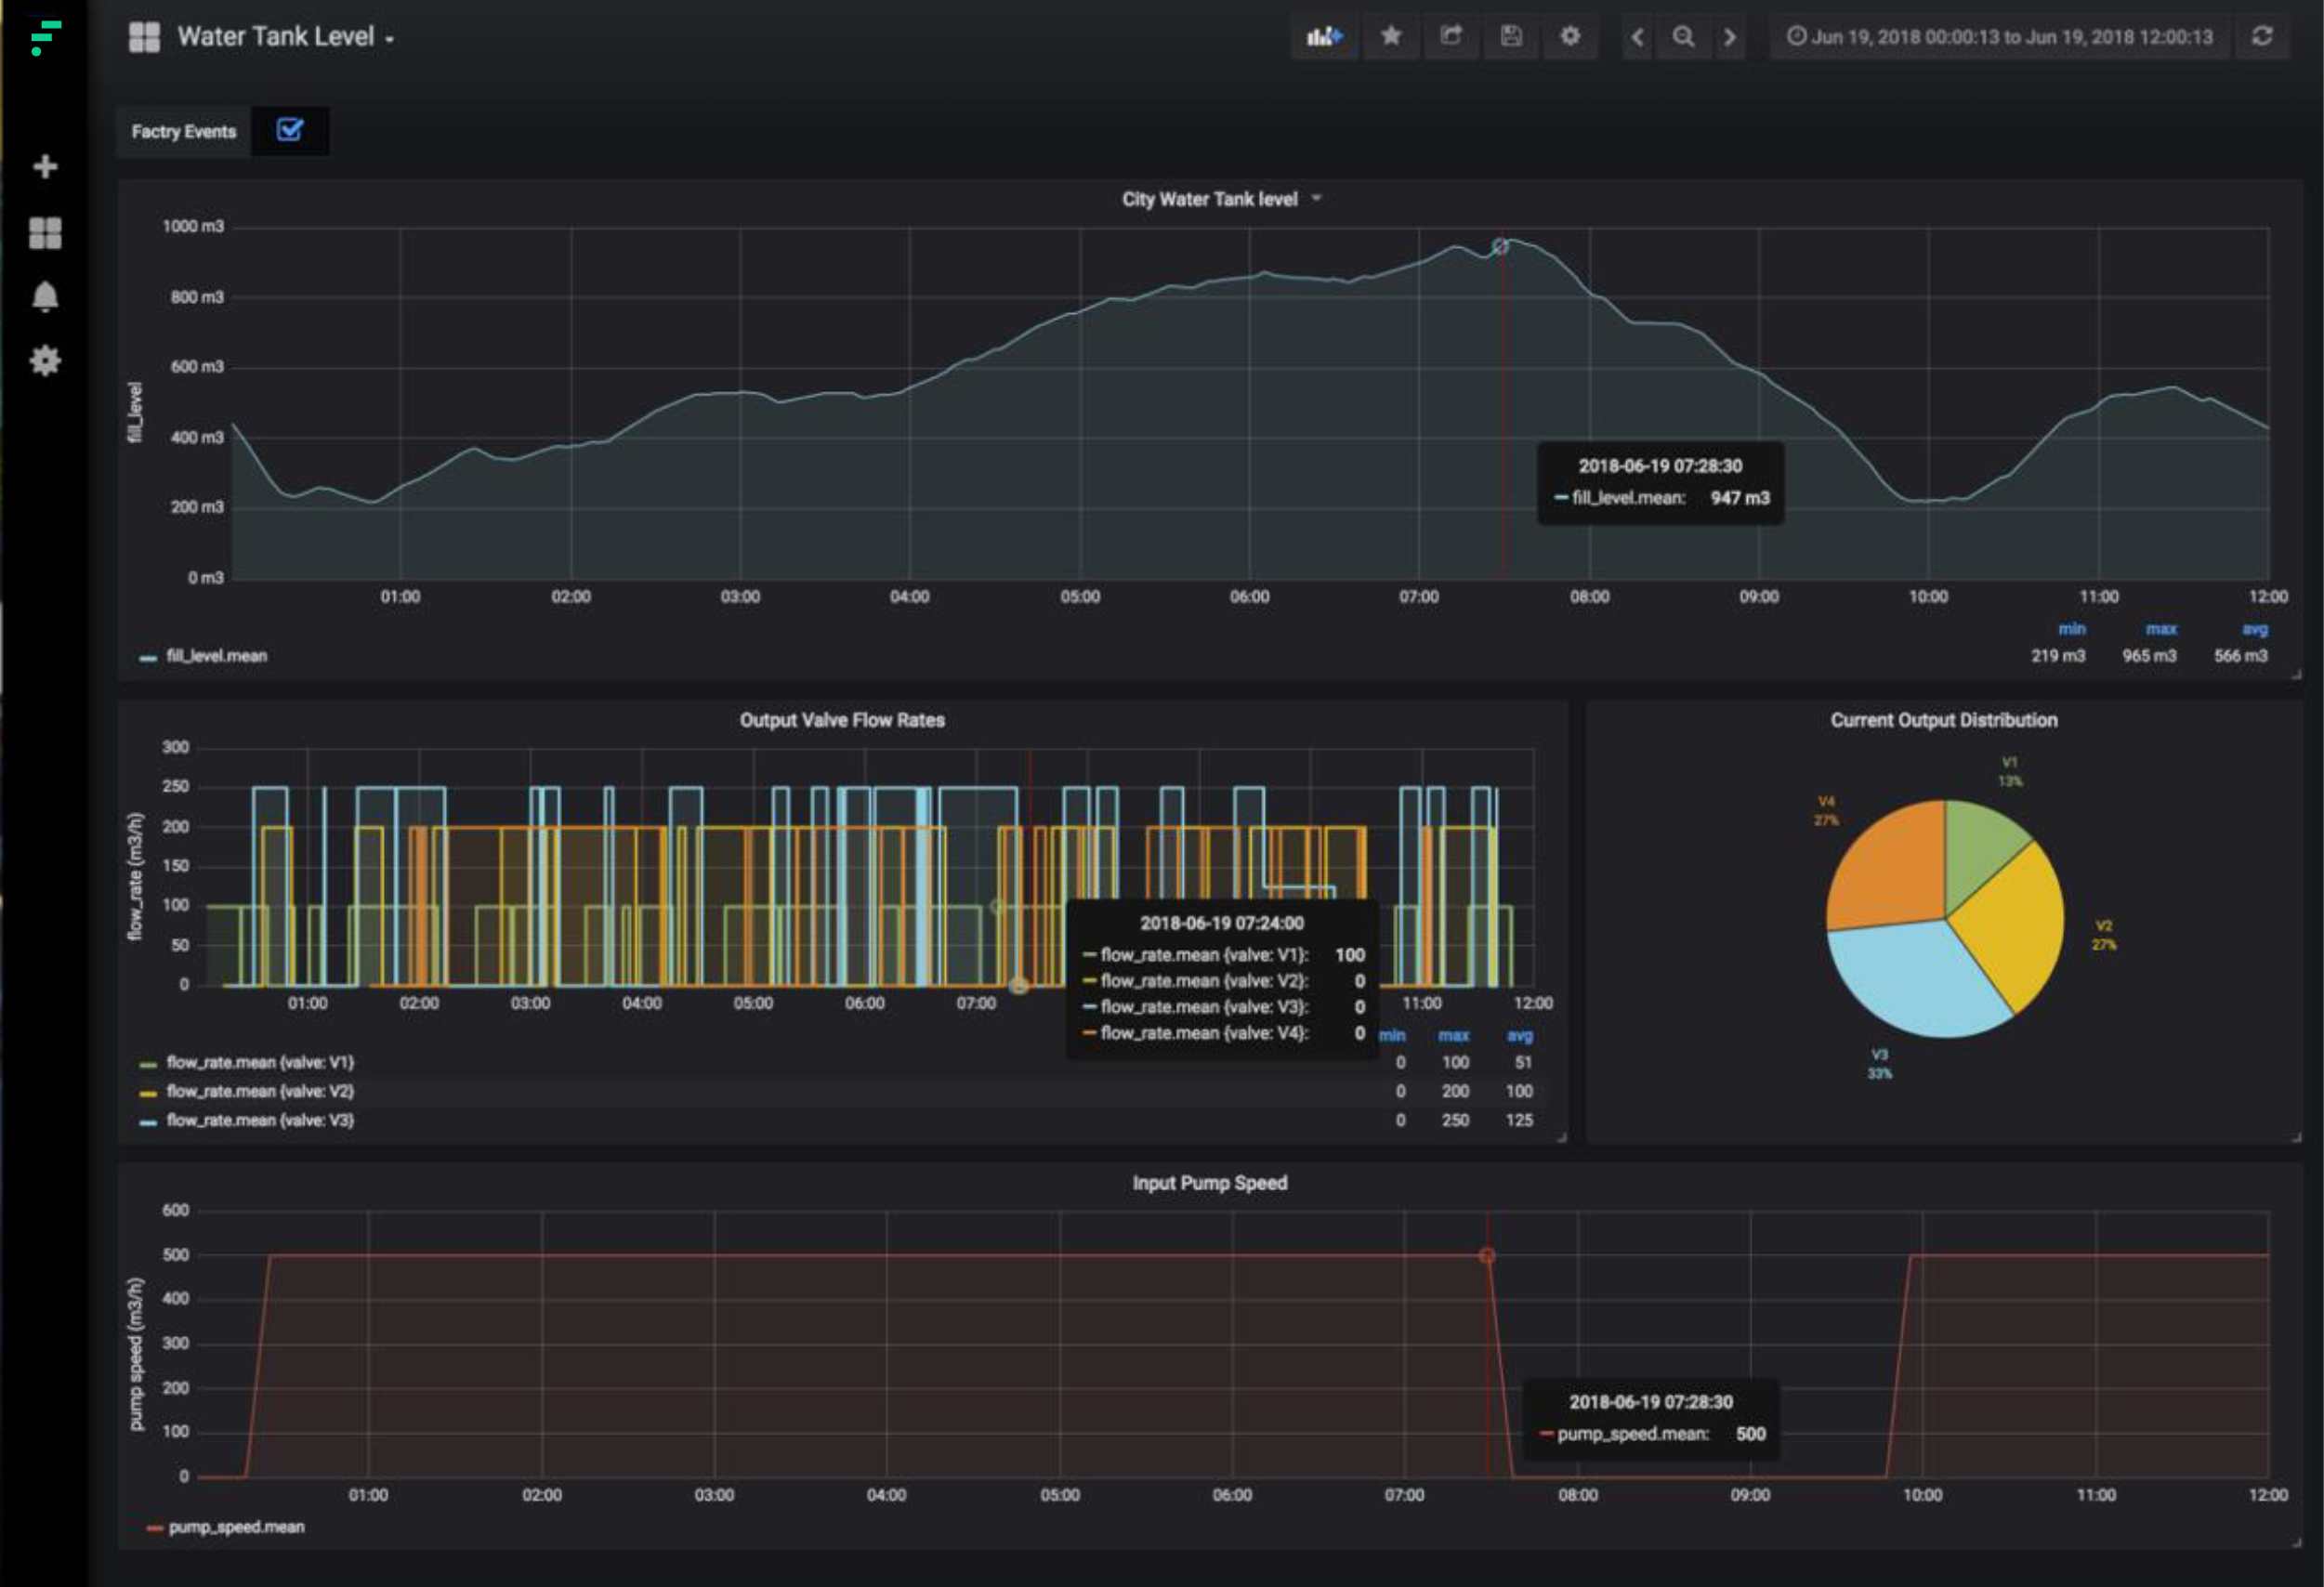Click the highlighted point on pump speed line

pos(1487,1256)
